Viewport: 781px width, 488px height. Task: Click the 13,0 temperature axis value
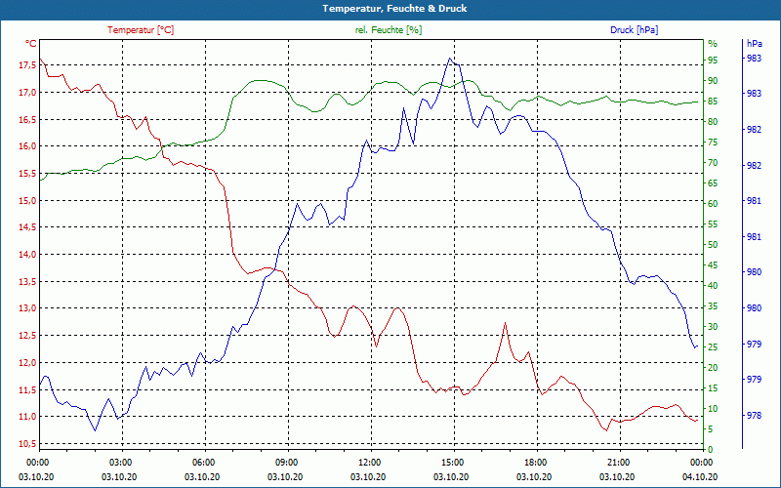[x=27, y=308]
